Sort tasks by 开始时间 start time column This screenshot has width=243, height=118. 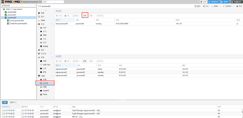point(10,107)
